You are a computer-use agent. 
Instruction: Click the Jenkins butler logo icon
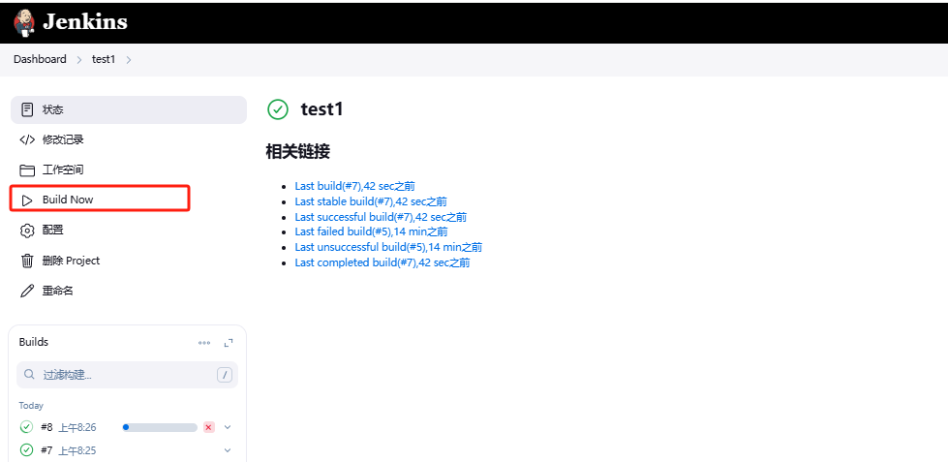point(24,21)
